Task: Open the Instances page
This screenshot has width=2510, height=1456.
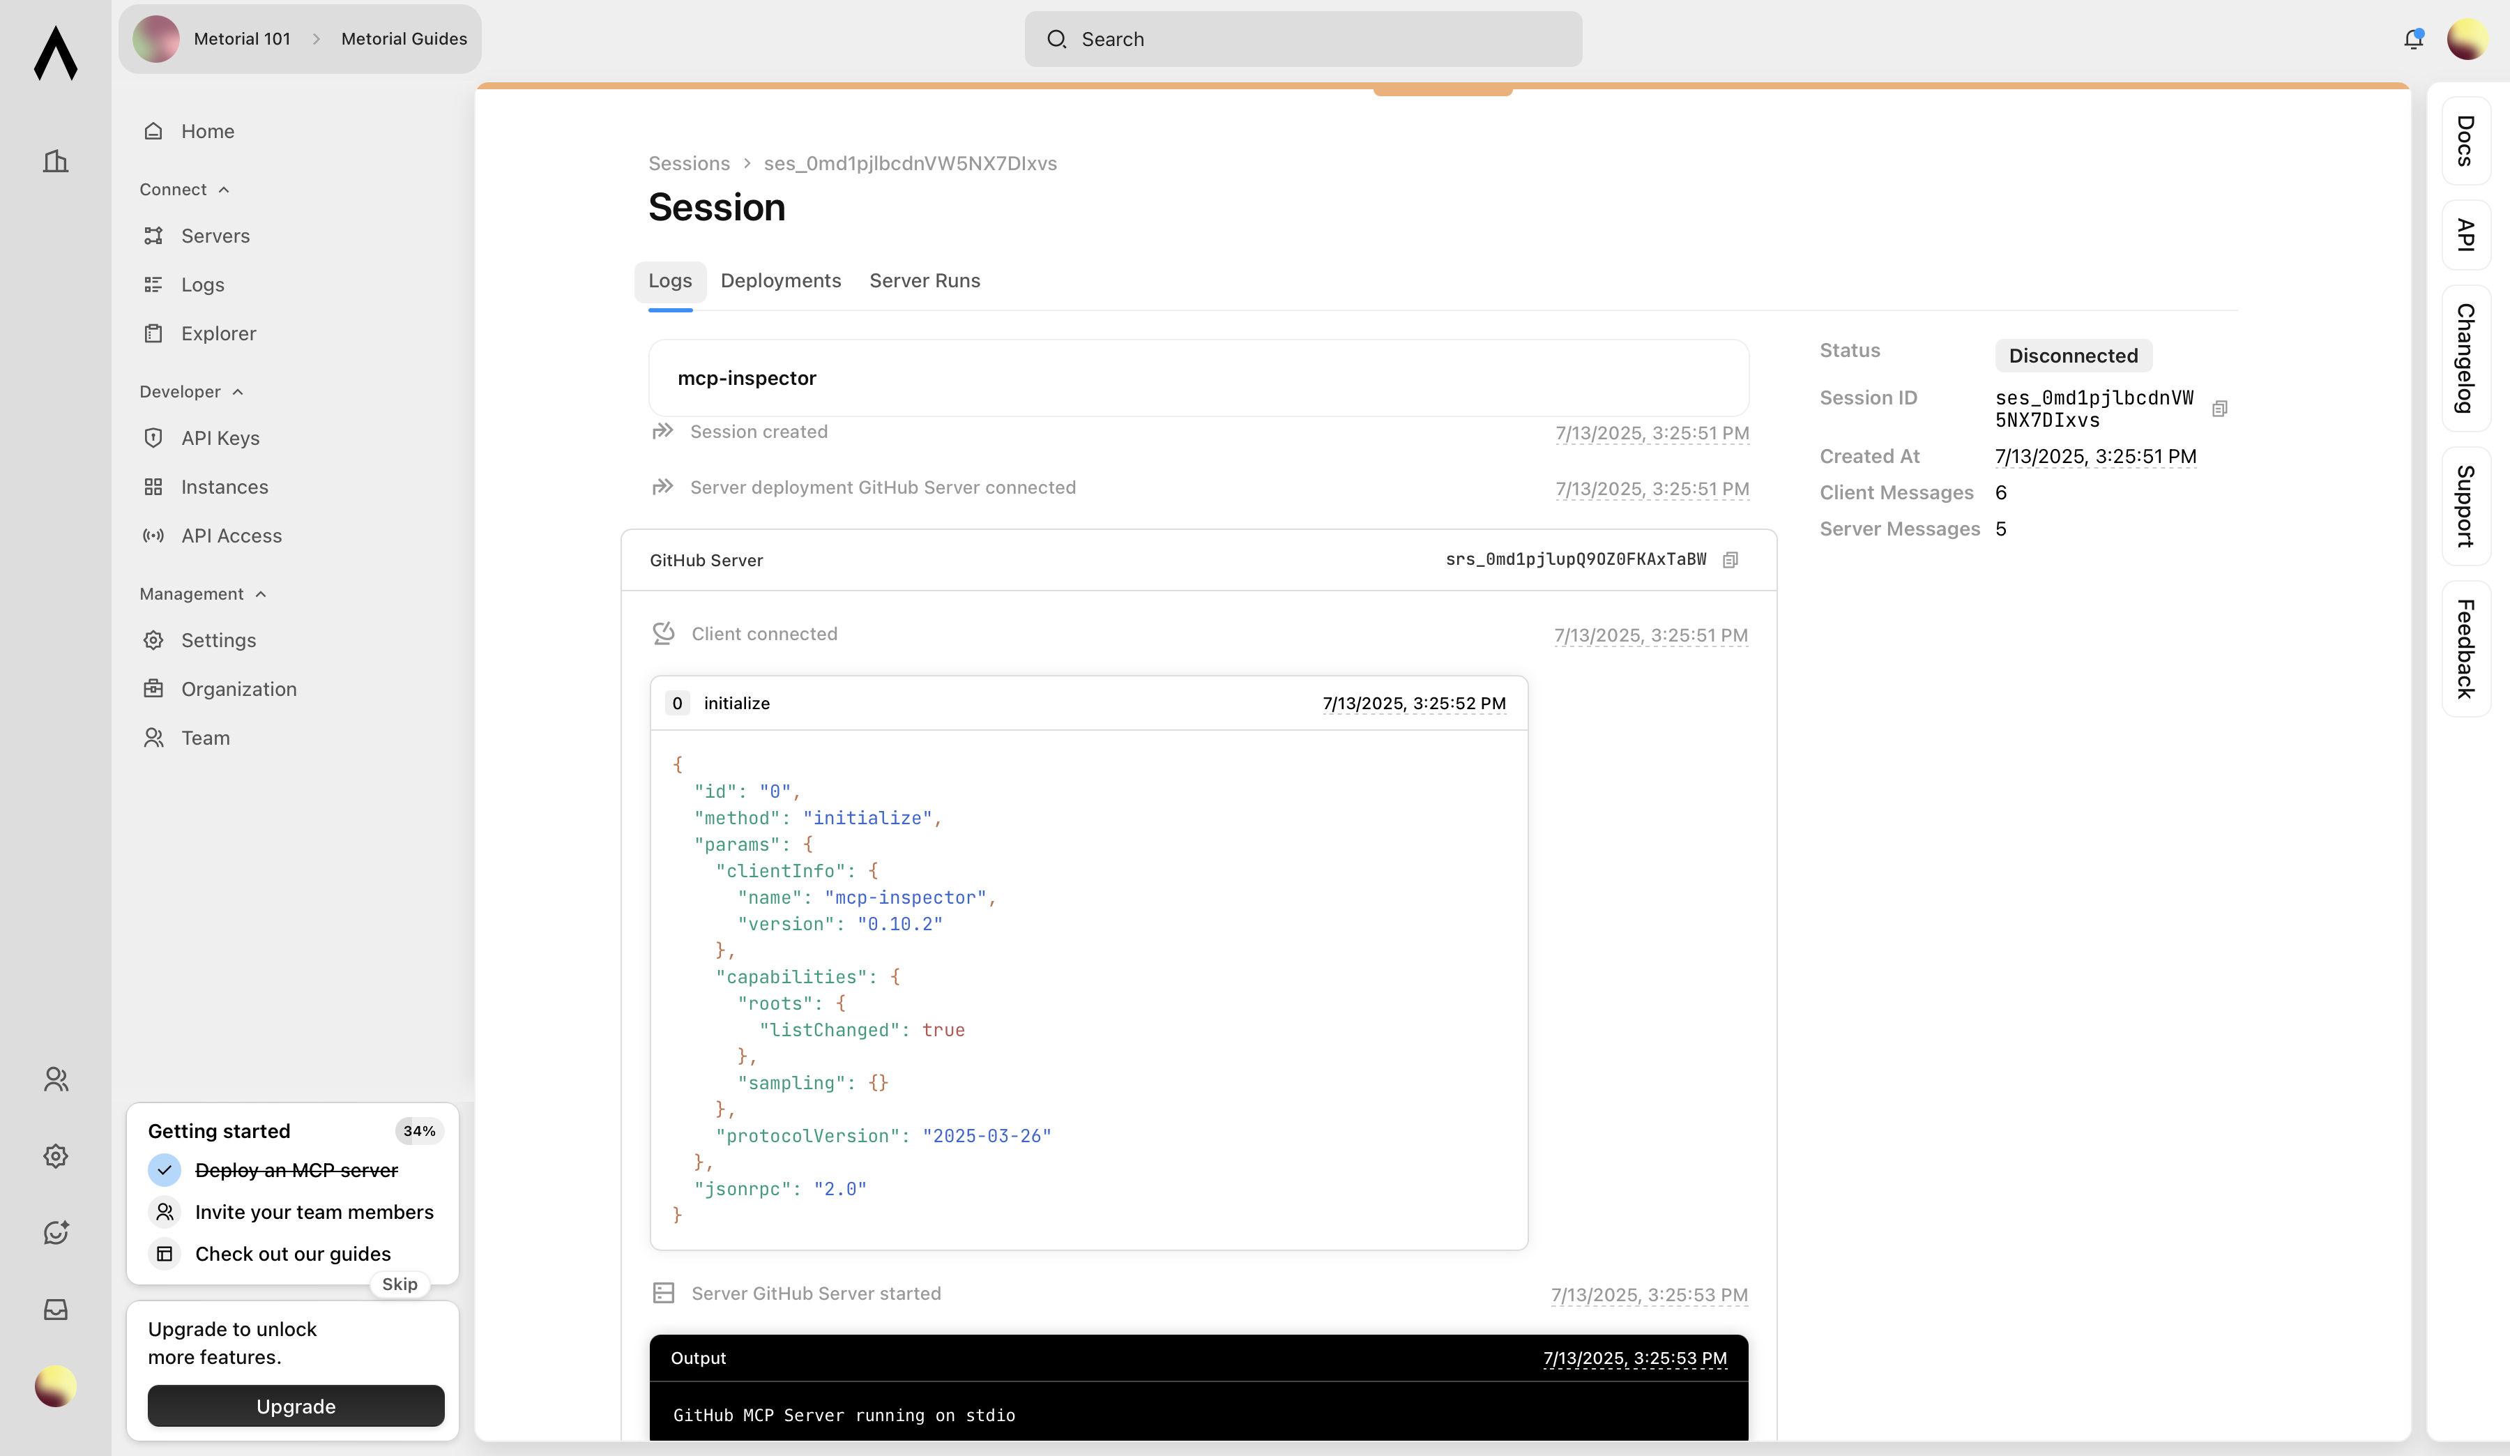Action: pyautogui.click(x=225, y=487)
